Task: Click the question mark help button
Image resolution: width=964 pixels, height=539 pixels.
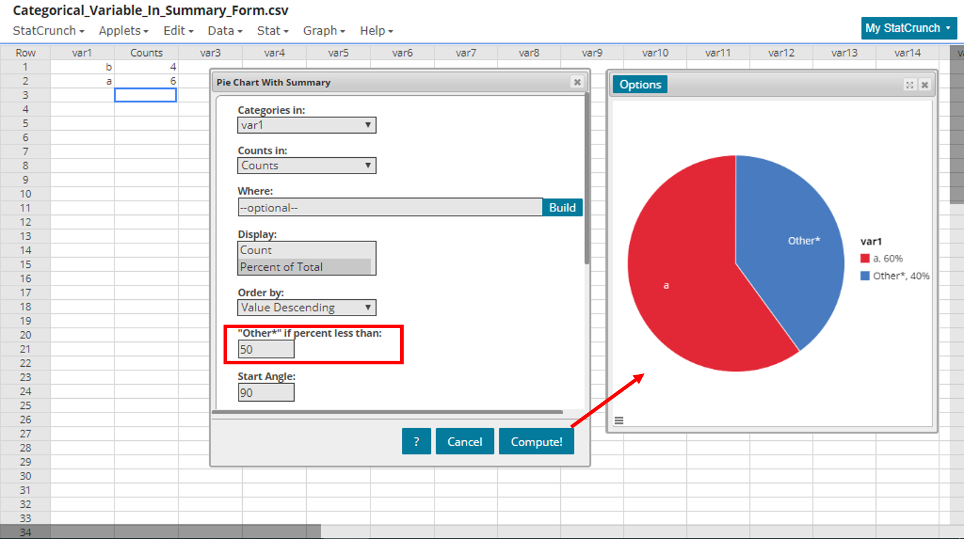Action: click(416, 441)
